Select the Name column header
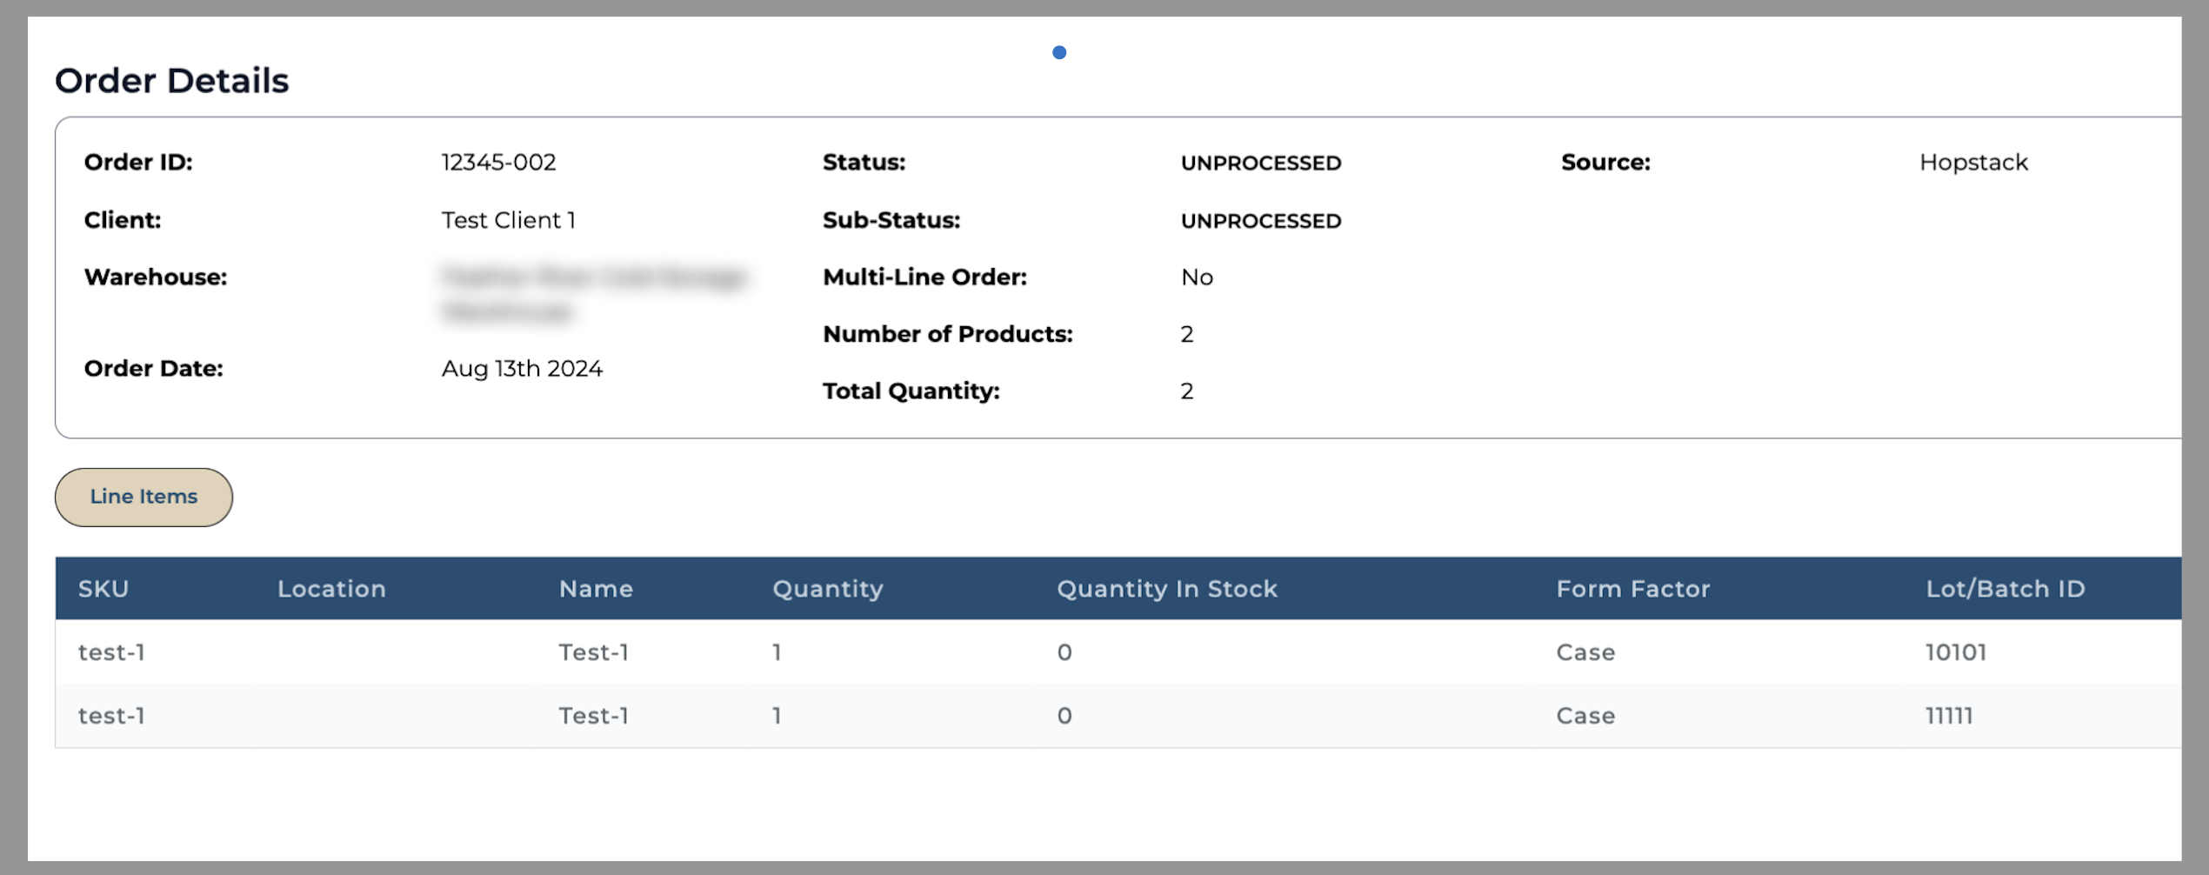Screen dimensions: 2209x875 [x=596, y=589]
